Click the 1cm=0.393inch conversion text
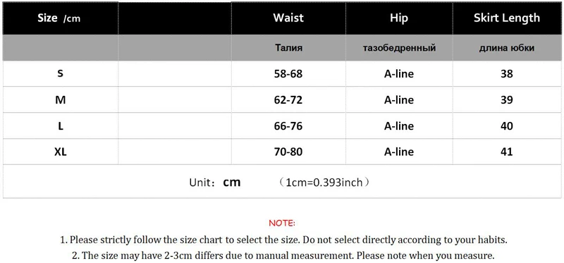The image size is (564, 263). (x=324, y=183)
